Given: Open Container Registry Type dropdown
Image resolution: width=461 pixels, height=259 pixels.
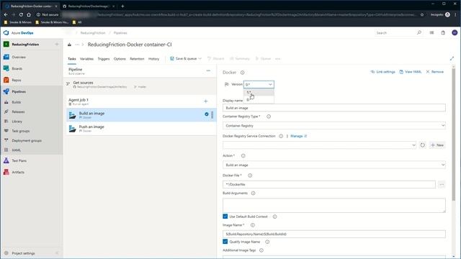Looking at the screenshot, I should [334, 126].
